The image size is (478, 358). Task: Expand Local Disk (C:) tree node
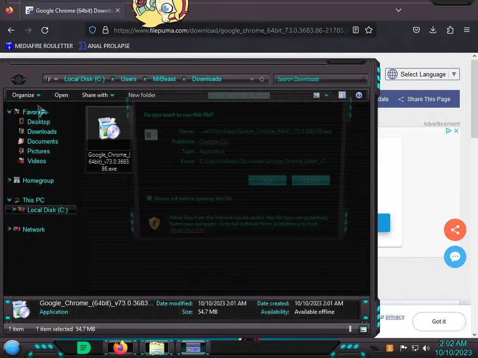[x=14, y=209]
